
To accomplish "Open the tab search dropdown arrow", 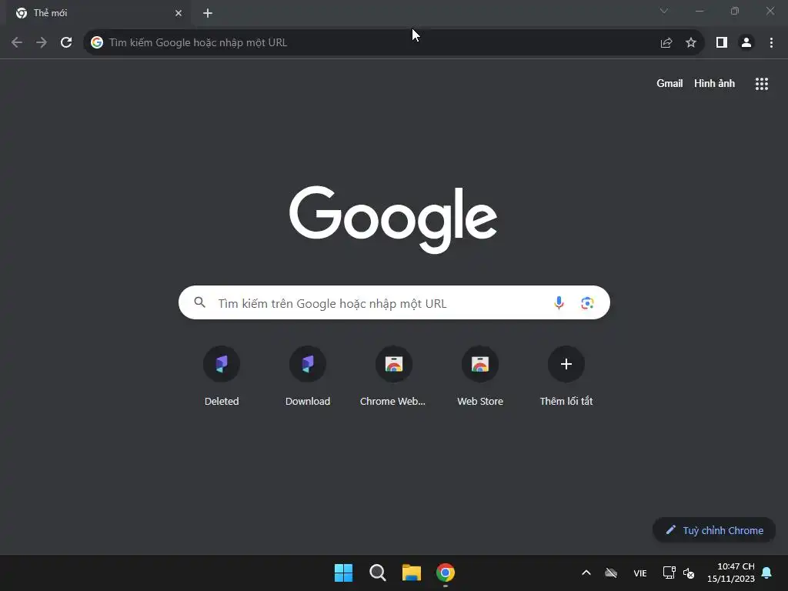I will [664, 11].
